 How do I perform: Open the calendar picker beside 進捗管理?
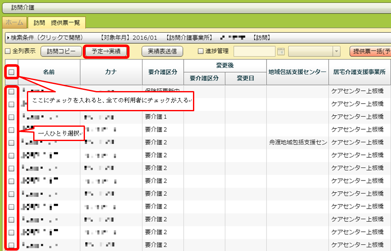pos(281,51)
